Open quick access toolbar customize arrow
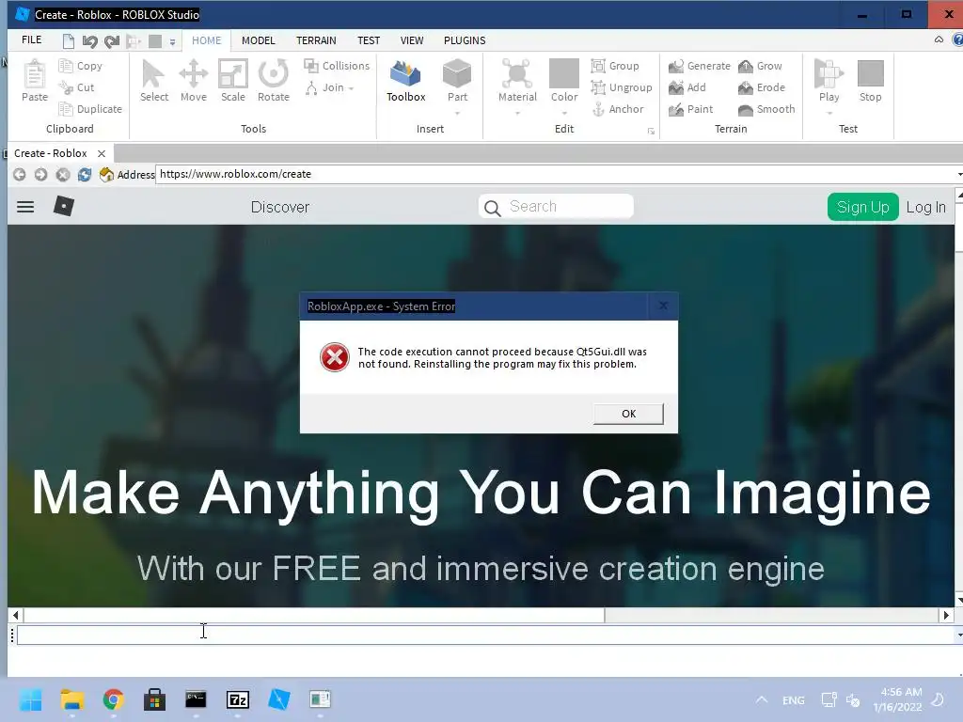Image resolution: width=963 pixels, height=722 pixels. (x=173, y=41)
